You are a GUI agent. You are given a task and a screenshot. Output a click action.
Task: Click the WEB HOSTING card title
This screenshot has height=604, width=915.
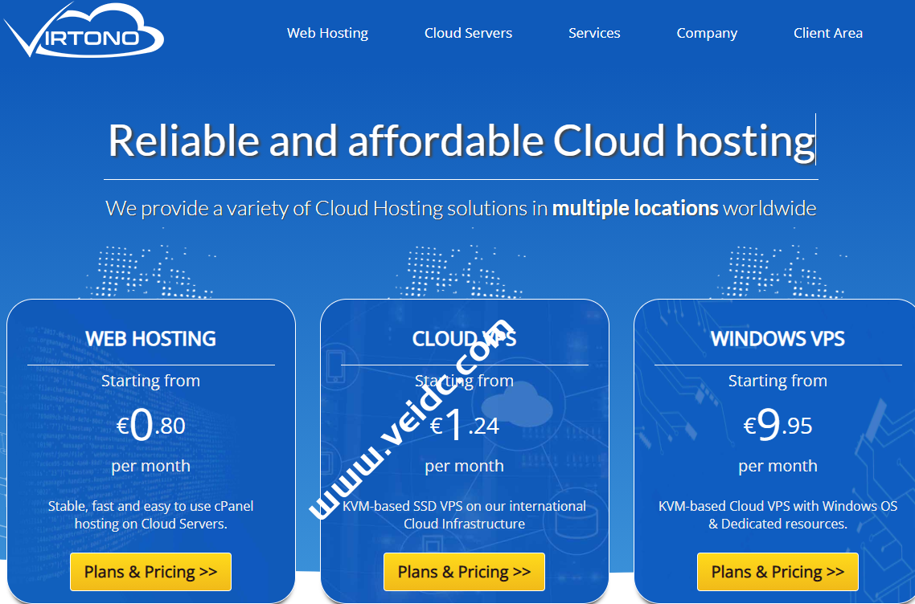(150, 339)
